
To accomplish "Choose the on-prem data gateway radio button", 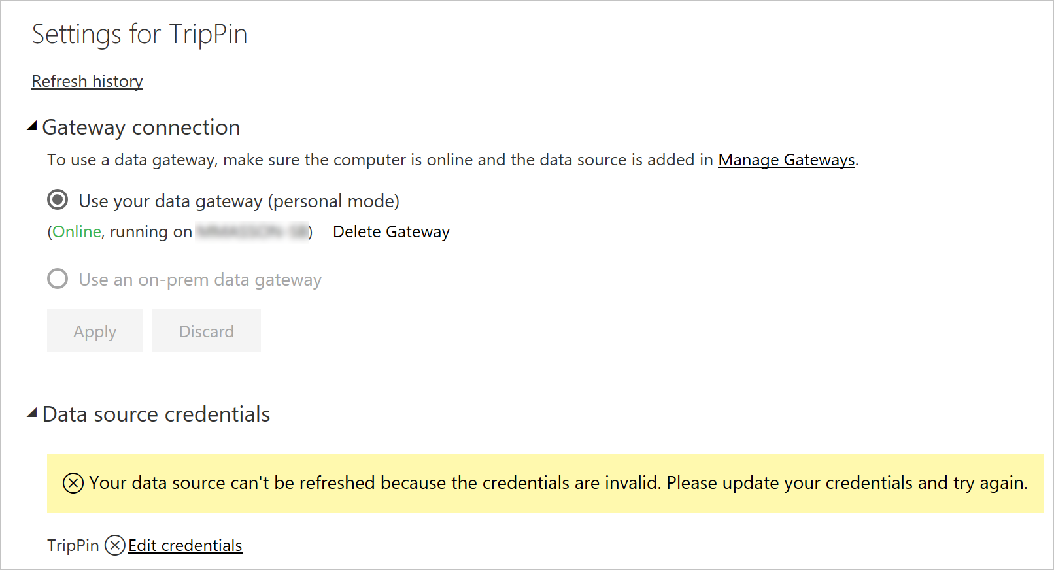I will (x=58, y=279).
